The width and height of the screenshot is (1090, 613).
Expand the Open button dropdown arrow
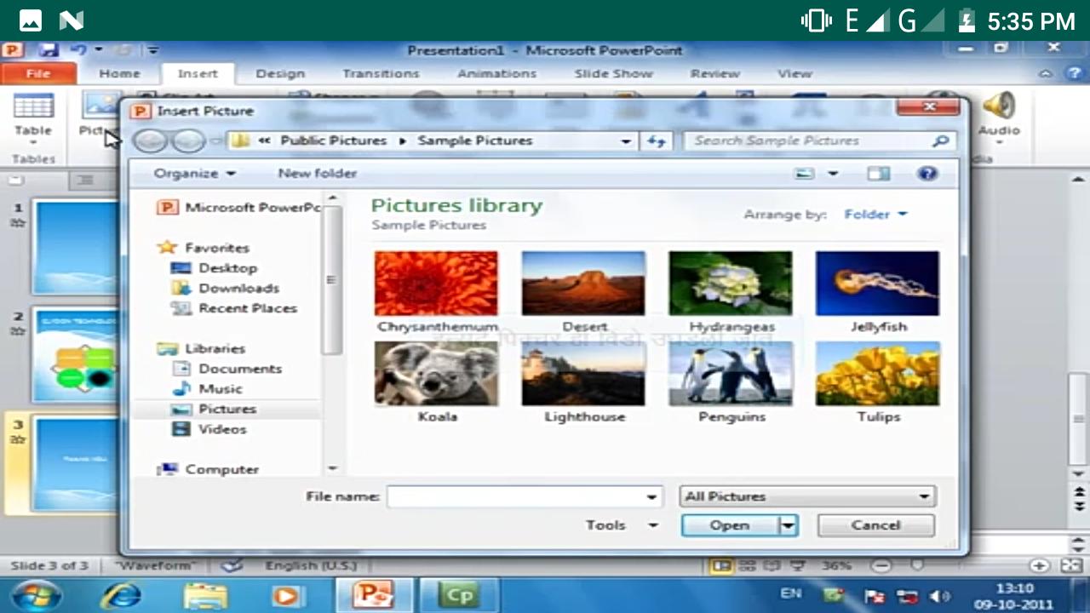789,525
